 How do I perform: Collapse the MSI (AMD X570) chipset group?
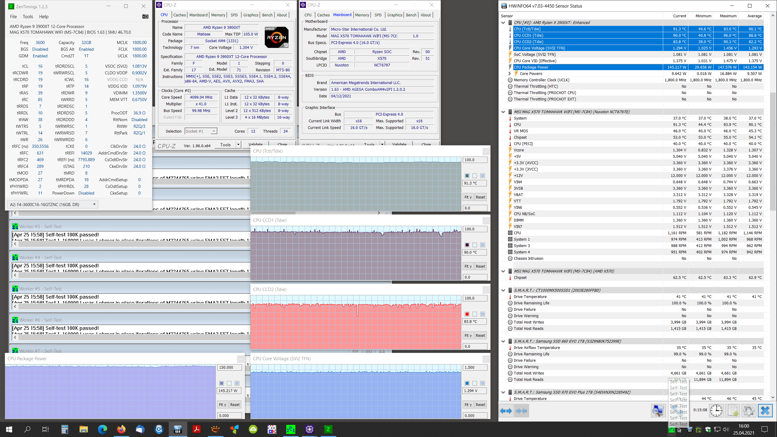point(503,271)
